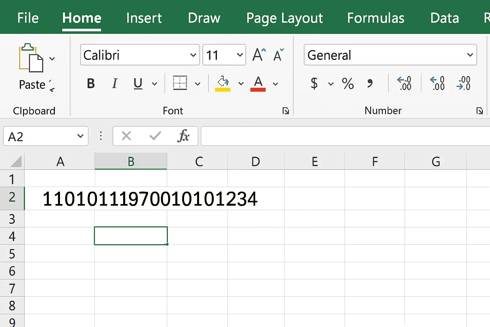Apply Accounting dollar number format

pos(314,83)
